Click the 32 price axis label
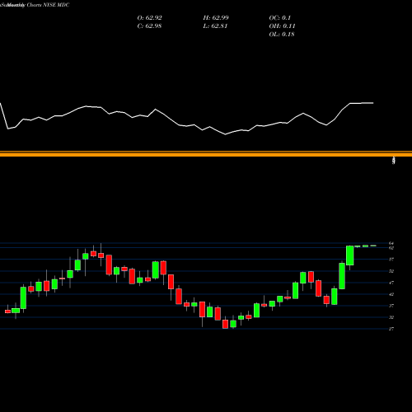 click(391, 317)
